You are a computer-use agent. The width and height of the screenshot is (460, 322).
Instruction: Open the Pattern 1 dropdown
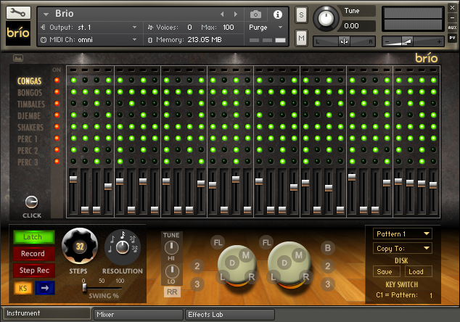coord(402,234)
